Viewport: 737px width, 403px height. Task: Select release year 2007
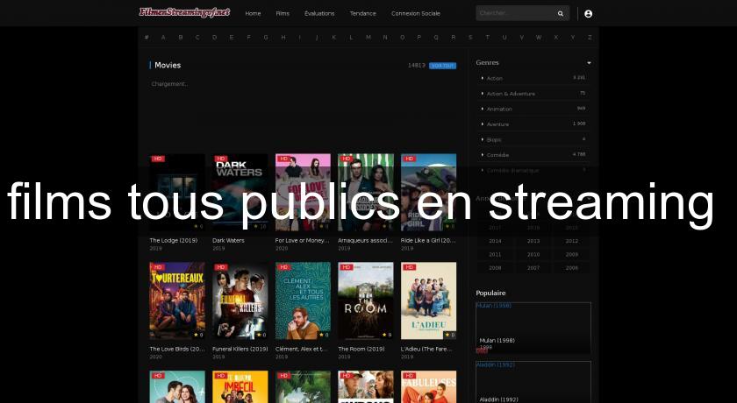[x=533, y=268]
